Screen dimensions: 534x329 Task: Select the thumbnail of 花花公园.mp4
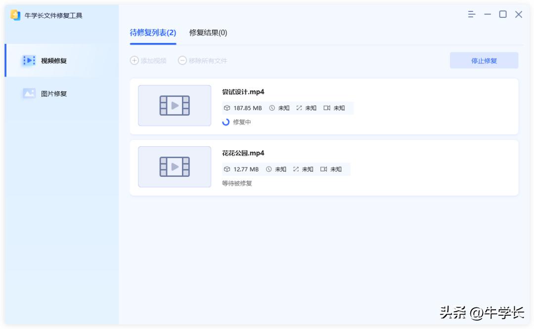tap(174, 167)
